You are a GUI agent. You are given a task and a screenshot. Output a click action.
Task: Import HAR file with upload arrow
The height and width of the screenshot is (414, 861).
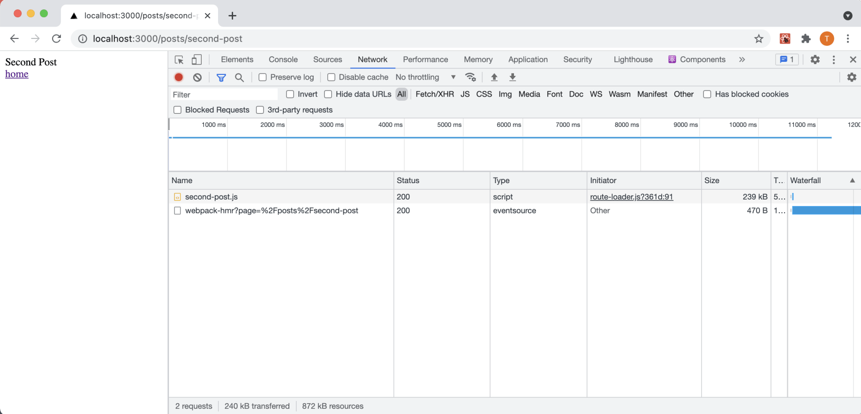(494, 77)
